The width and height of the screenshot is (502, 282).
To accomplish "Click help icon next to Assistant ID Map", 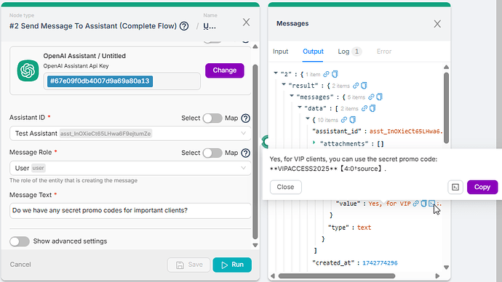I will click(246, 118).
